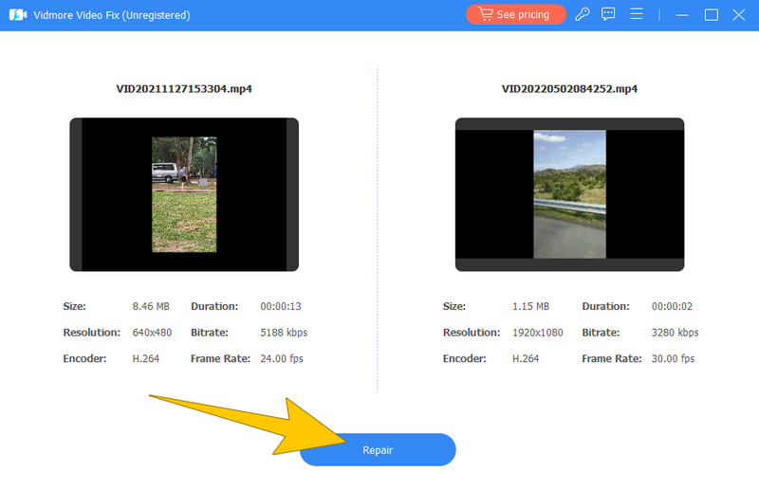Click the 8.46 MB size value
Viewport: 759px width, 489px height.
pyautogui.click(x=151, y=306)
